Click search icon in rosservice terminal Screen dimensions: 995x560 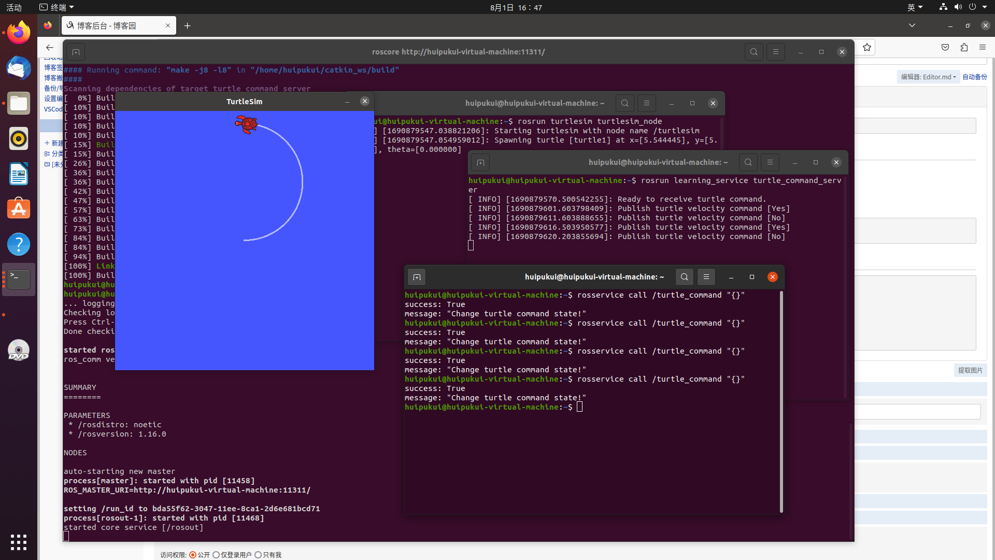[x=684, y=277]
